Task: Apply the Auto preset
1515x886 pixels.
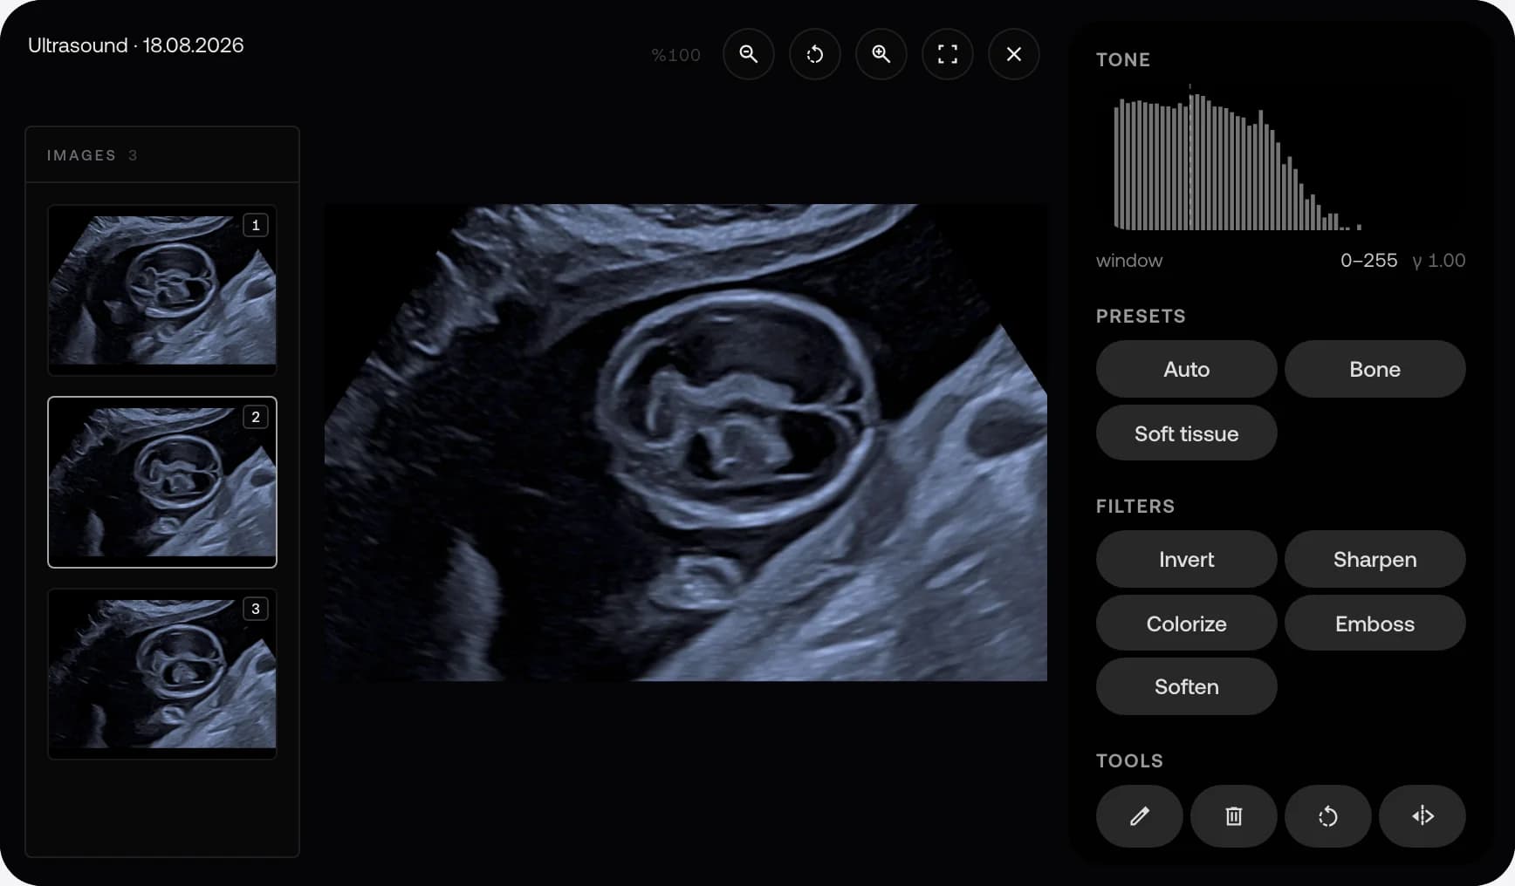Action: tap(1187, 369)
